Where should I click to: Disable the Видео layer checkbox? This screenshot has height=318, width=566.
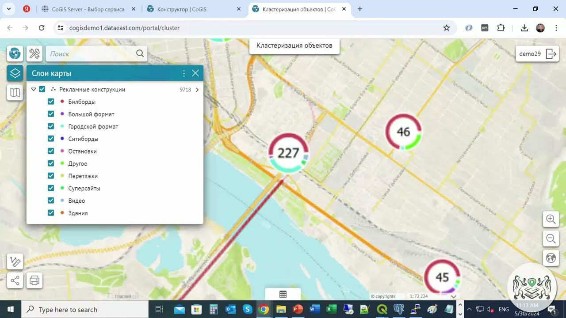pos(51,201)
